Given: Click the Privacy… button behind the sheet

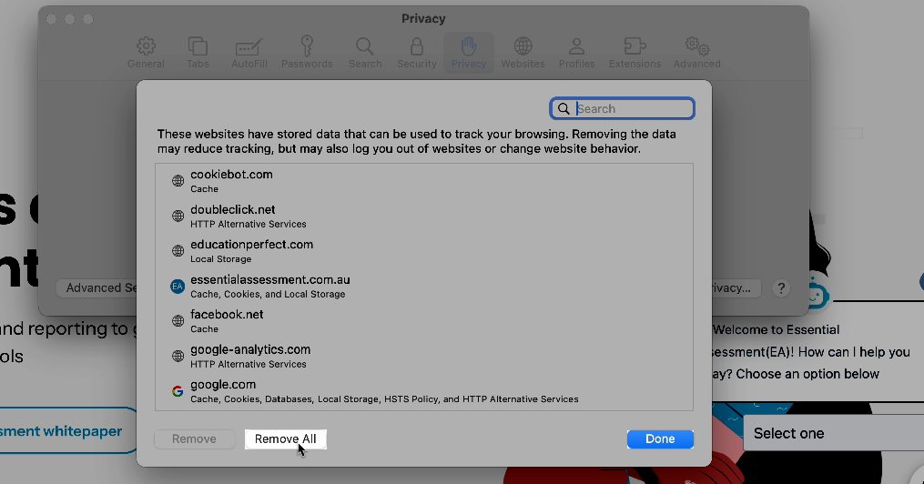Looking at the screenshot, I should 736,287.
